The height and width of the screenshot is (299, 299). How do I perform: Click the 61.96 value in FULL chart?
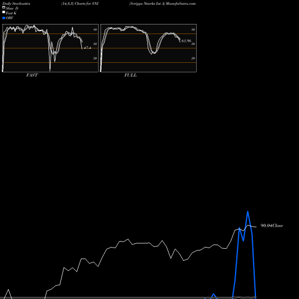186,41
